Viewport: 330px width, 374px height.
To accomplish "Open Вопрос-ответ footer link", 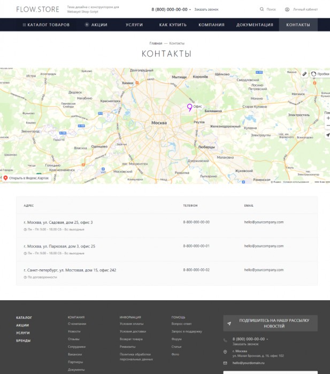I will coord(181,324).
